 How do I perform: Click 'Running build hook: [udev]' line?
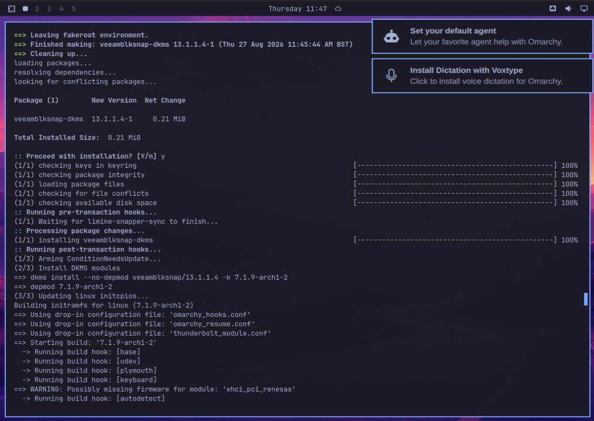pos(81,361)
